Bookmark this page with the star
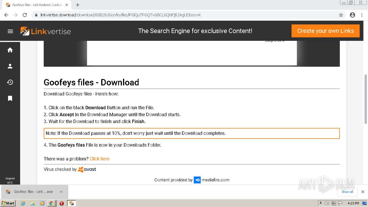 341,15
